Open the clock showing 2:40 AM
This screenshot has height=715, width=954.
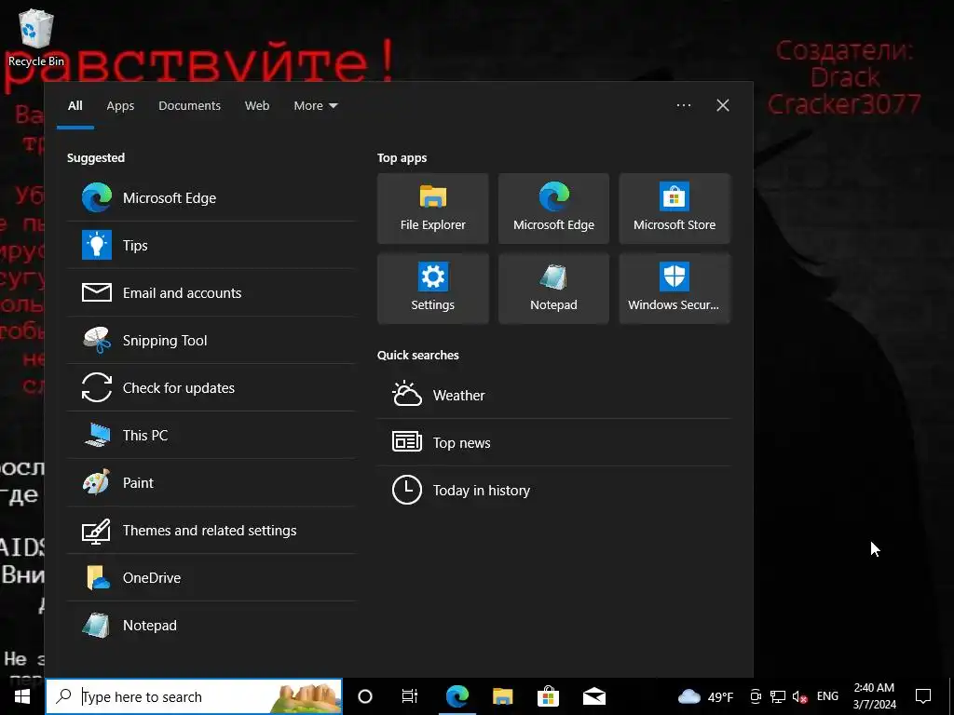coord(874,696)
